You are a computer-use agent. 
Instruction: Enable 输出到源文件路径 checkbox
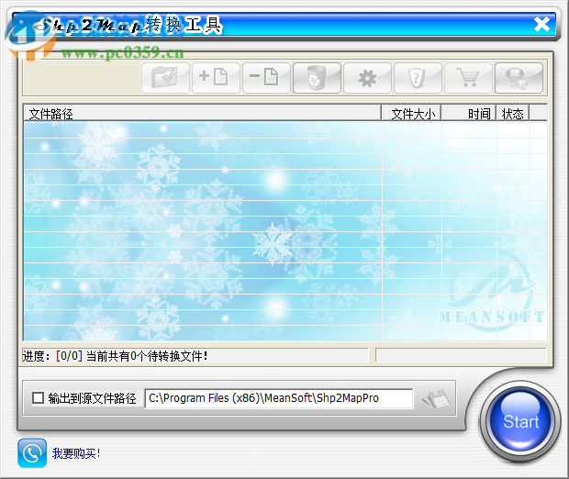38,397
